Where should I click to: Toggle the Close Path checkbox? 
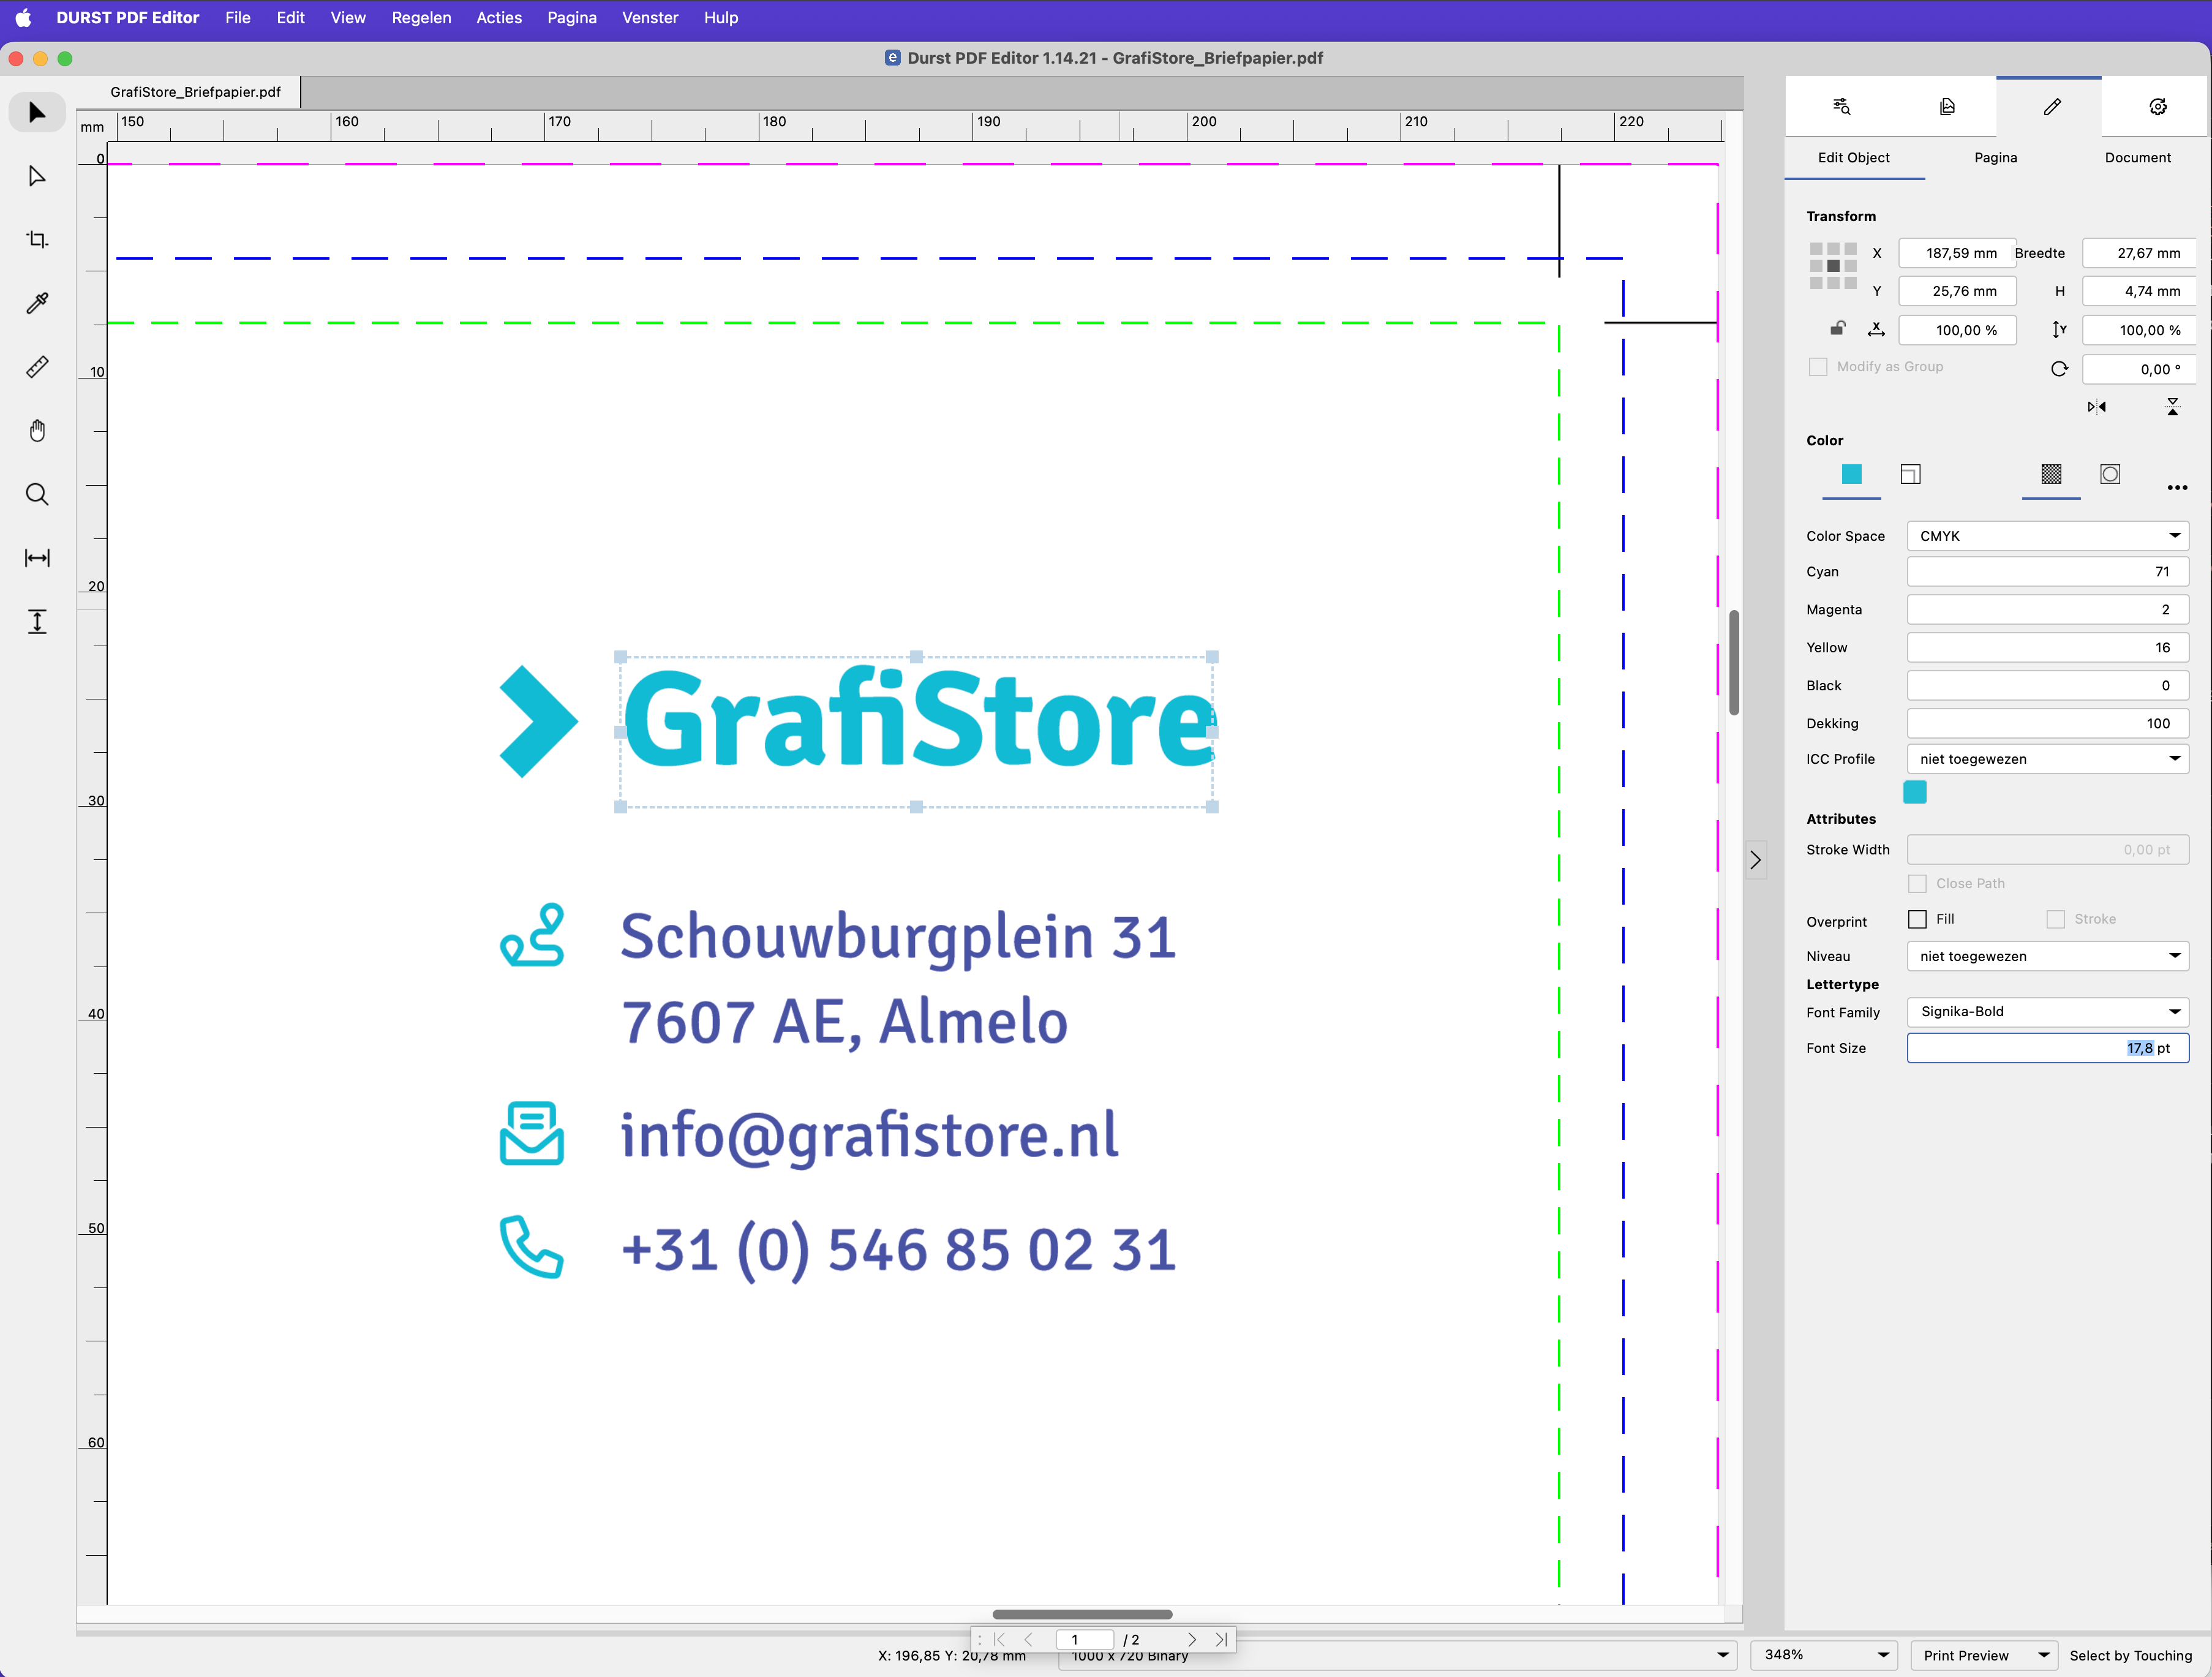1917,884
